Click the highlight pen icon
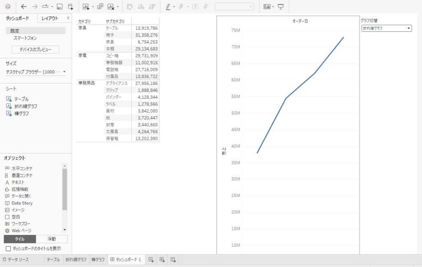422x267 pixels. (168, 7)
